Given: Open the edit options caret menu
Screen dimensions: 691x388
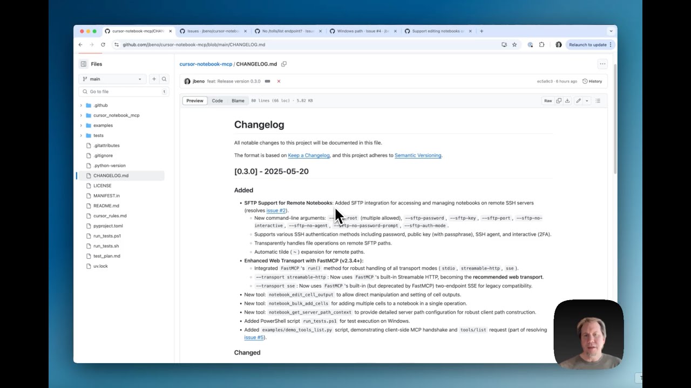Looking at the screenshot, I should point(586,101).
